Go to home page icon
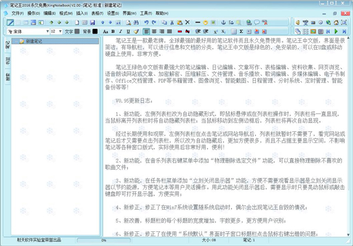The image size is (353, 246). [336, 22]
